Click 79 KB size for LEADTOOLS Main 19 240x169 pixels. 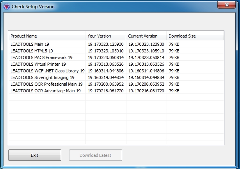tap(174, 44)
